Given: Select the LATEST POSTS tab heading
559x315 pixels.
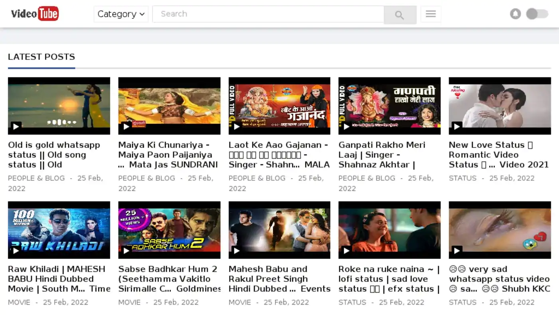Looking at the screenshot, I should pos(42,57).
